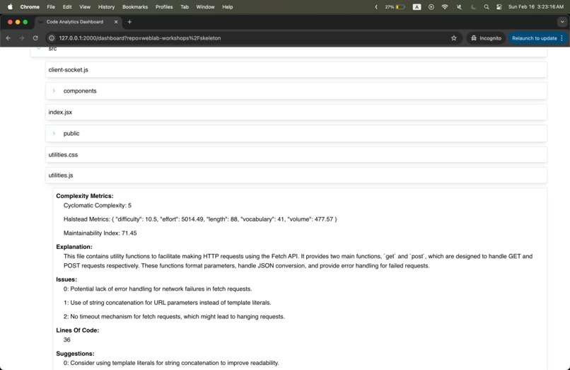Open the Window menu

tap(205, 7)
